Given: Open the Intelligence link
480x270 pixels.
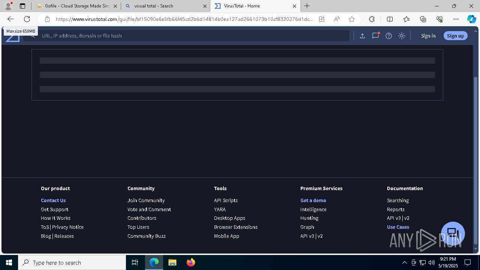Looking at the screenshot, I should tap(313, 209).
